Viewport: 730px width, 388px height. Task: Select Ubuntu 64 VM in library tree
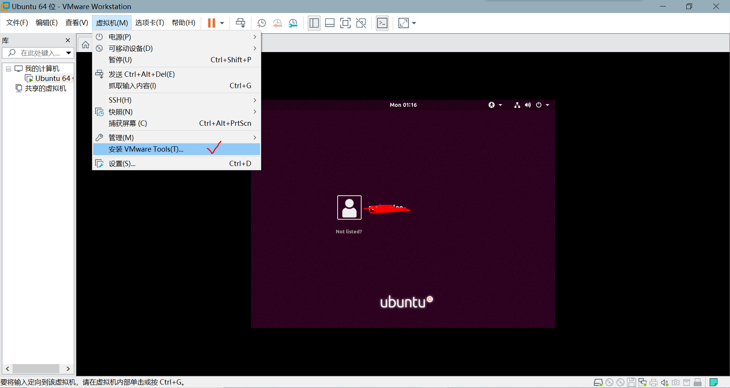(x=53, y=78)
